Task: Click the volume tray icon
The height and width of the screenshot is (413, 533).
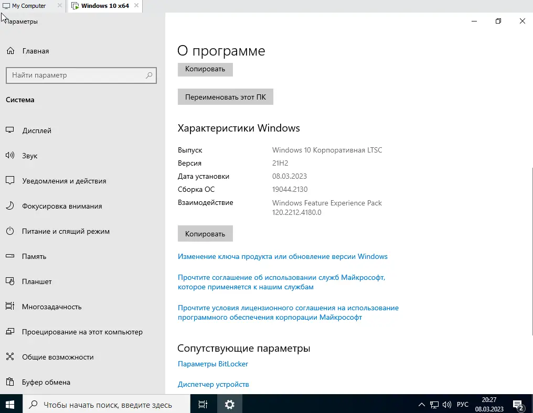Action: [446, 405]
